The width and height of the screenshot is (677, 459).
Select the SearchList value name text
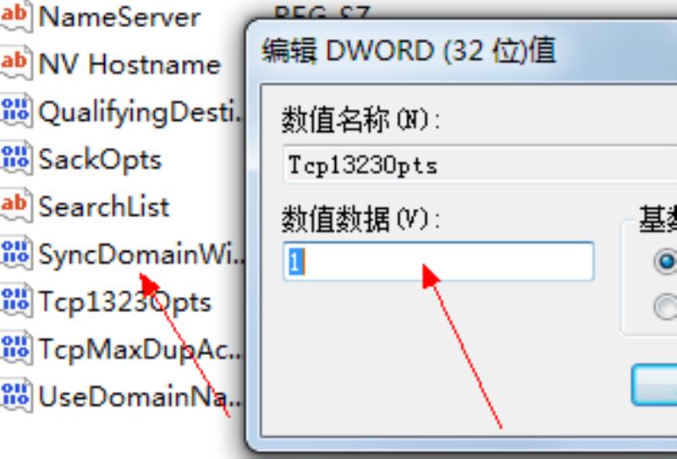103,206
